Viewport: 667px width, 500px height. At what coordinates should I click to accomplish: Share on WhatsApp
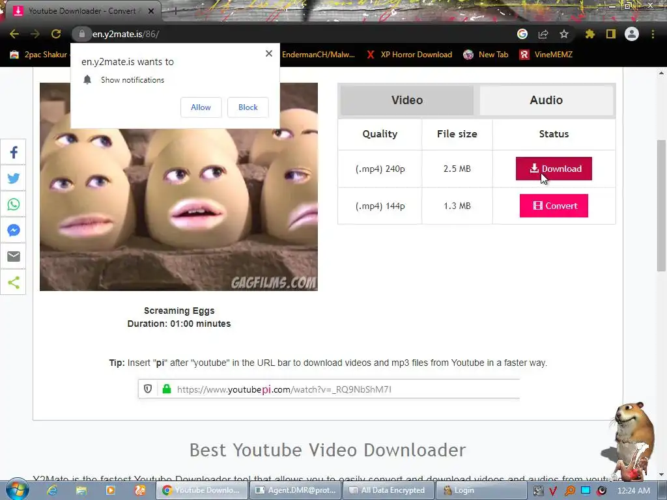(x=14, y=204)
